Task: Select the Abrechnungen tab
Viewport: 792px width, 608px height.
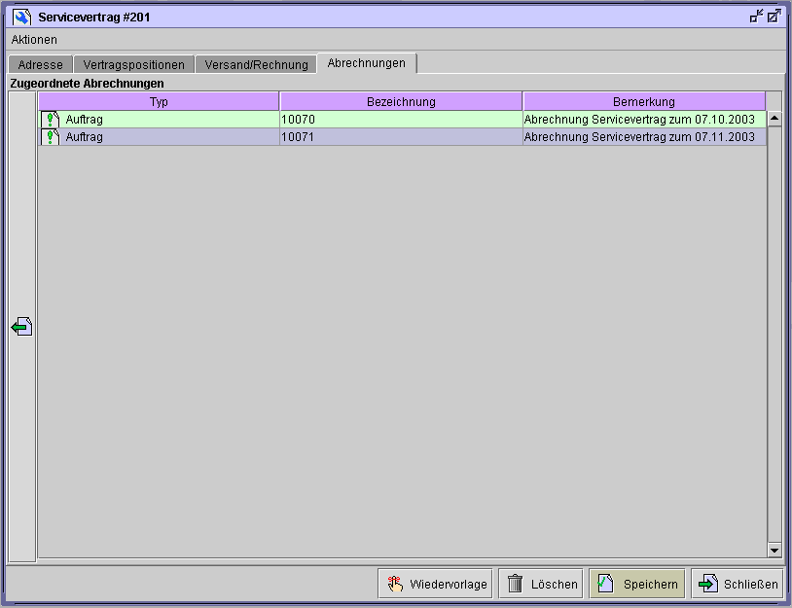Action: point(367,63)
